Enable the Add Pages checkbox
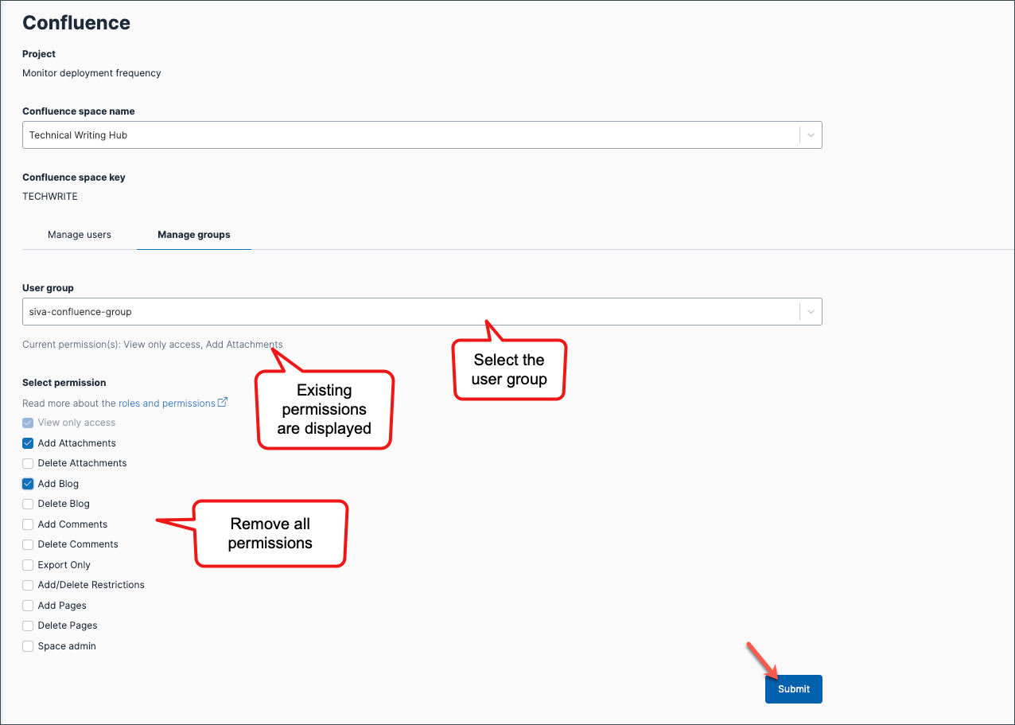 pyautogui.click(x=28, y=606)
